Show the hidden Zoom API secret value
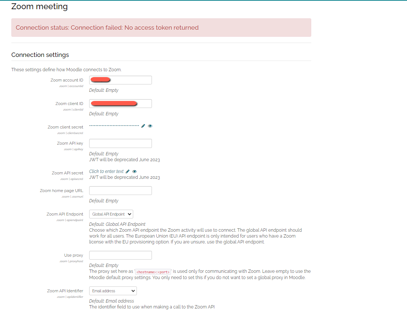Image resolution: width=407 pixels, height=318 pixels. [x=134, y=171]
